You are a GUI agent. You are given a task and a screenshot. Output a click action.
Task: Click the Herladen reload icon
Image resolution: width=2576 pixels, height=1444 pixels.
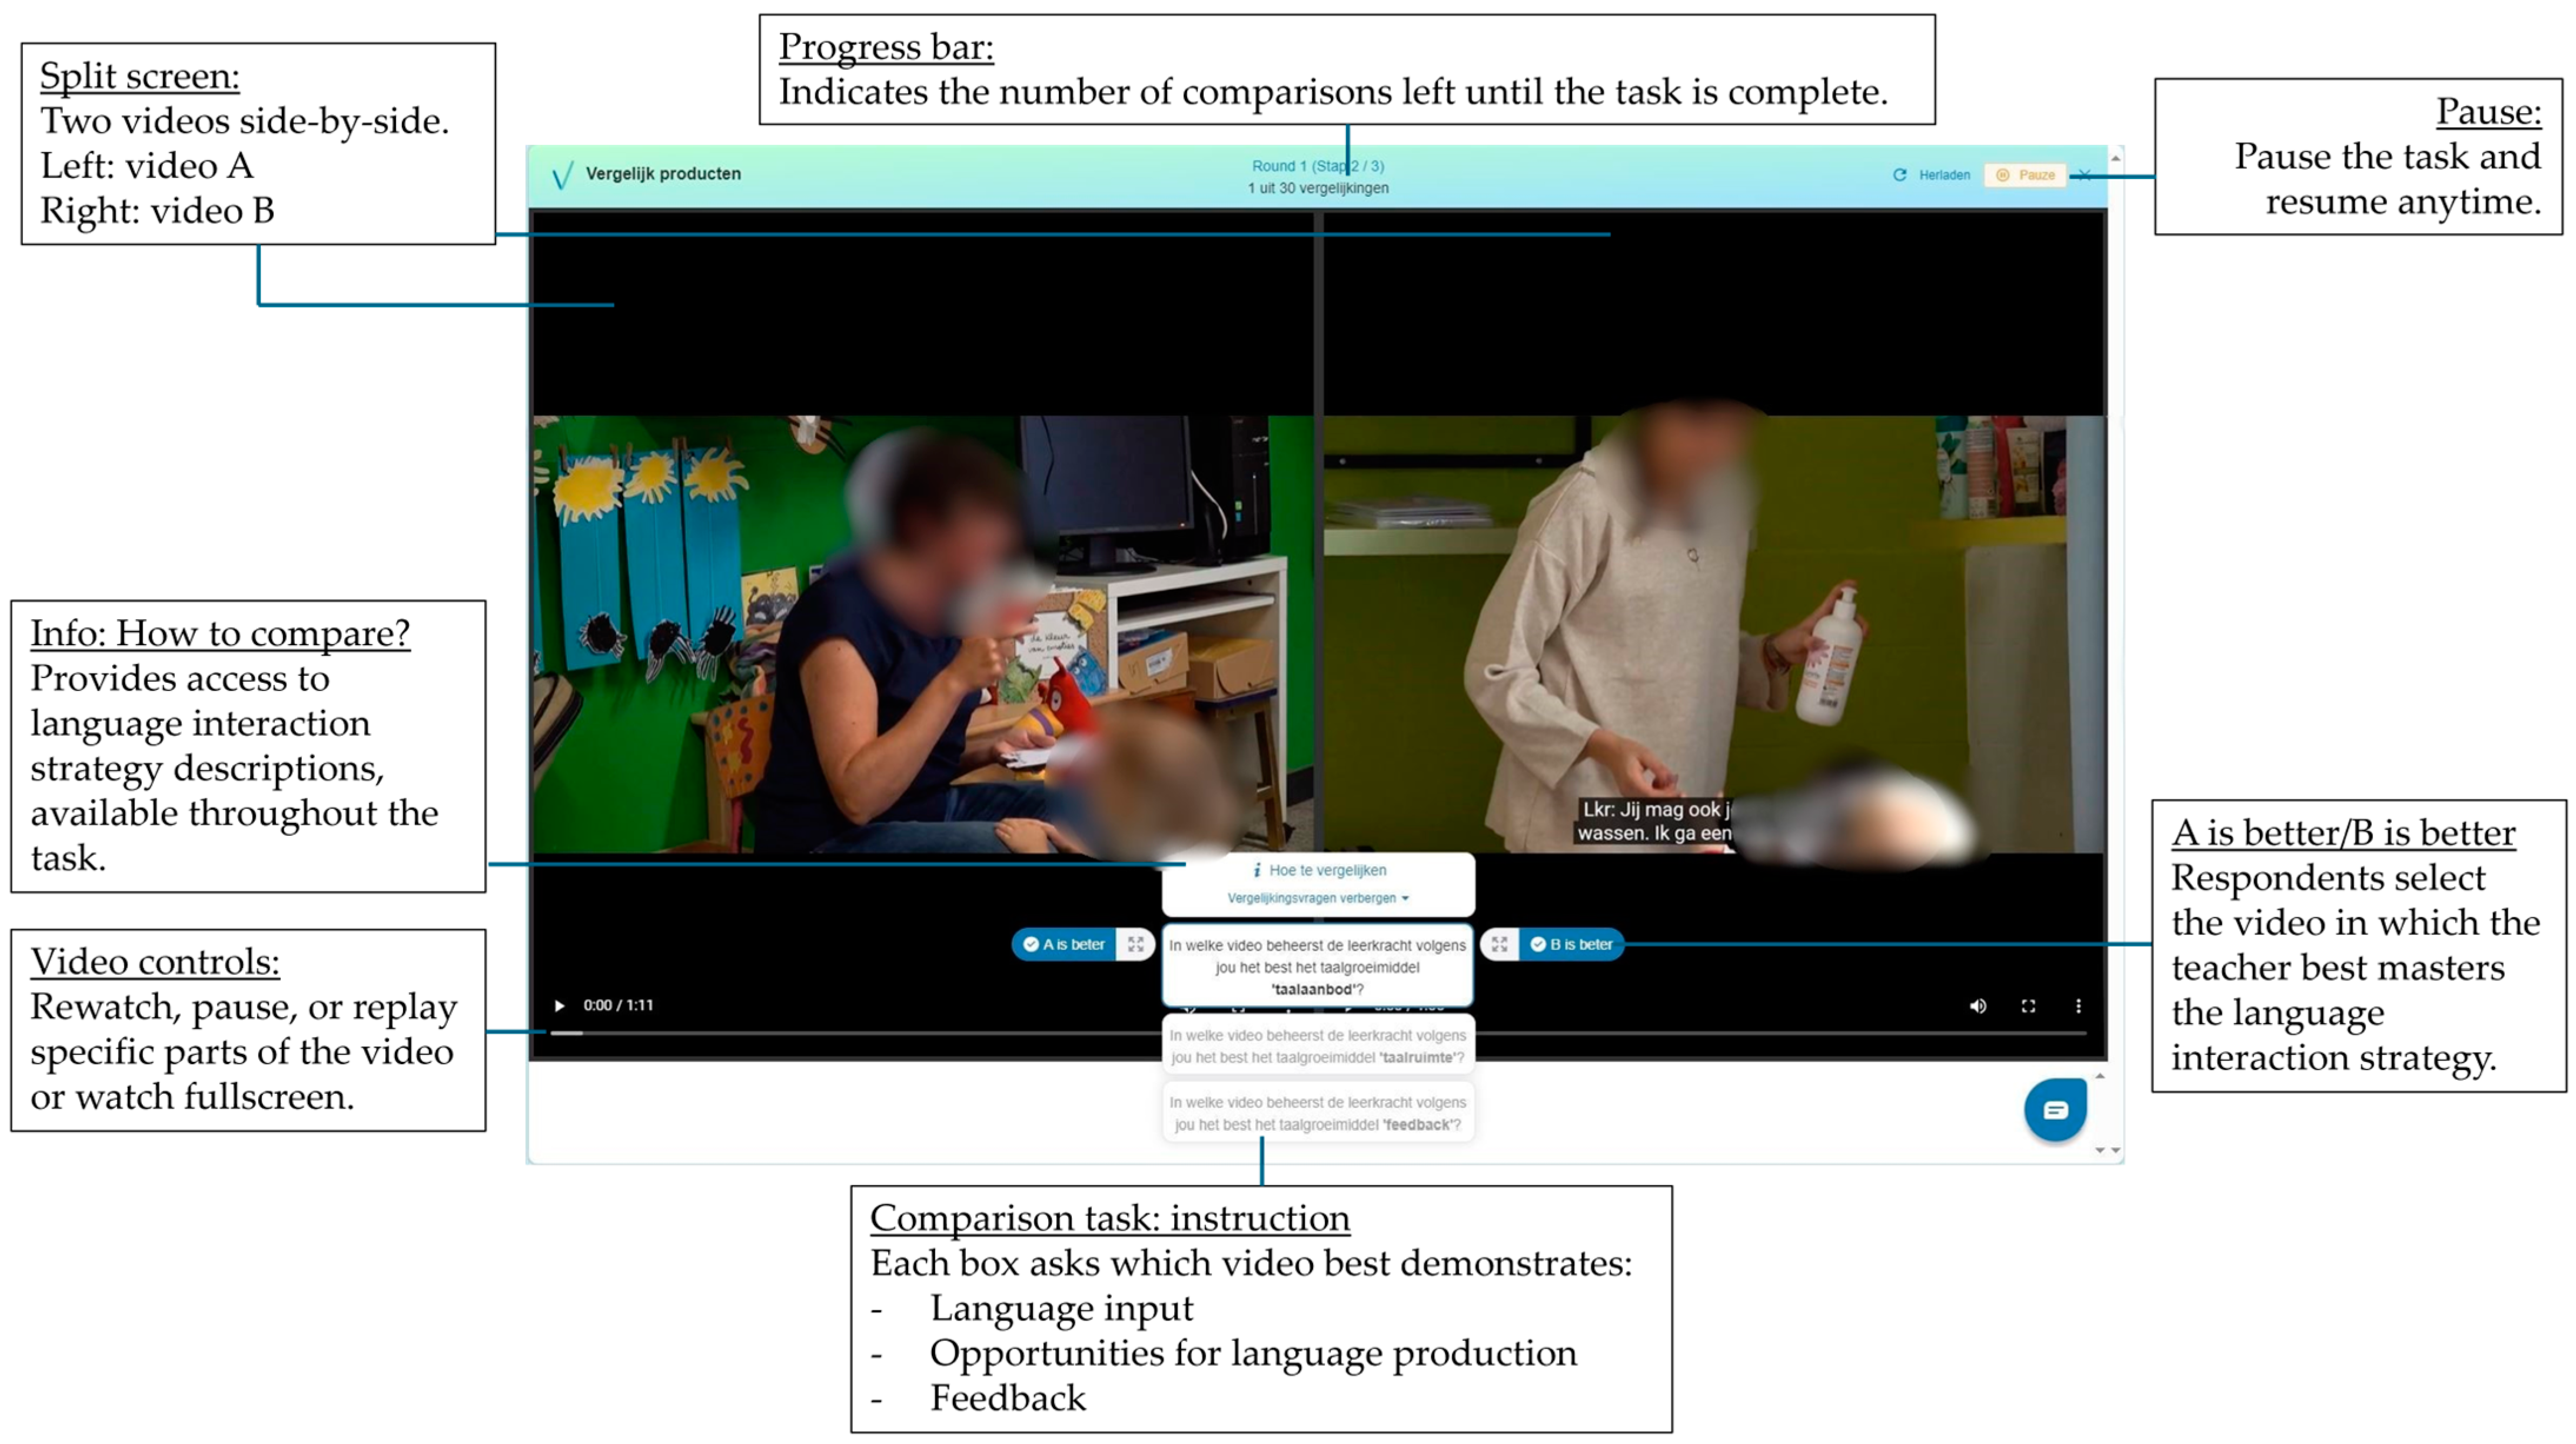pos(1900,175)
